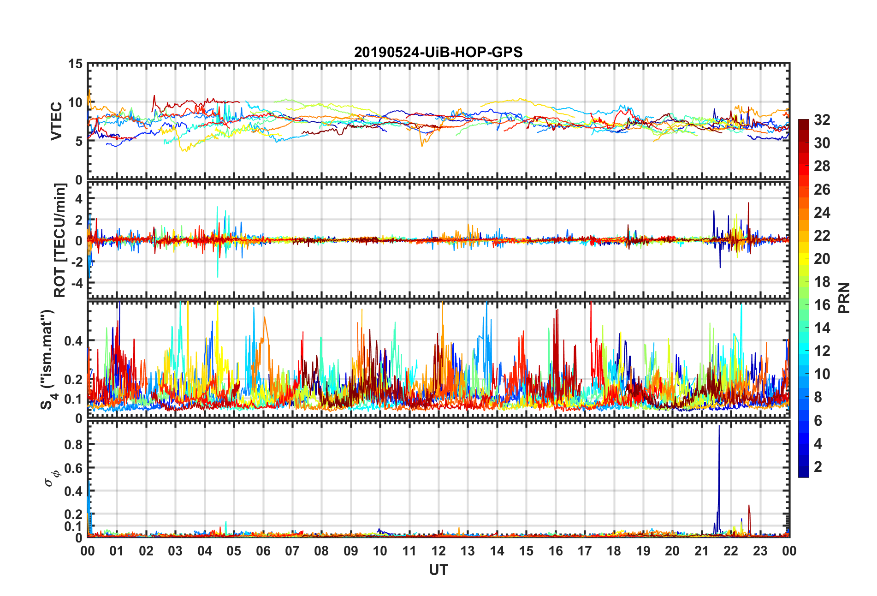This screenshot has height=596, width=877.
Task: Click the PRN colorbar label
Action: pyautogui.click(x=844, y=298)
